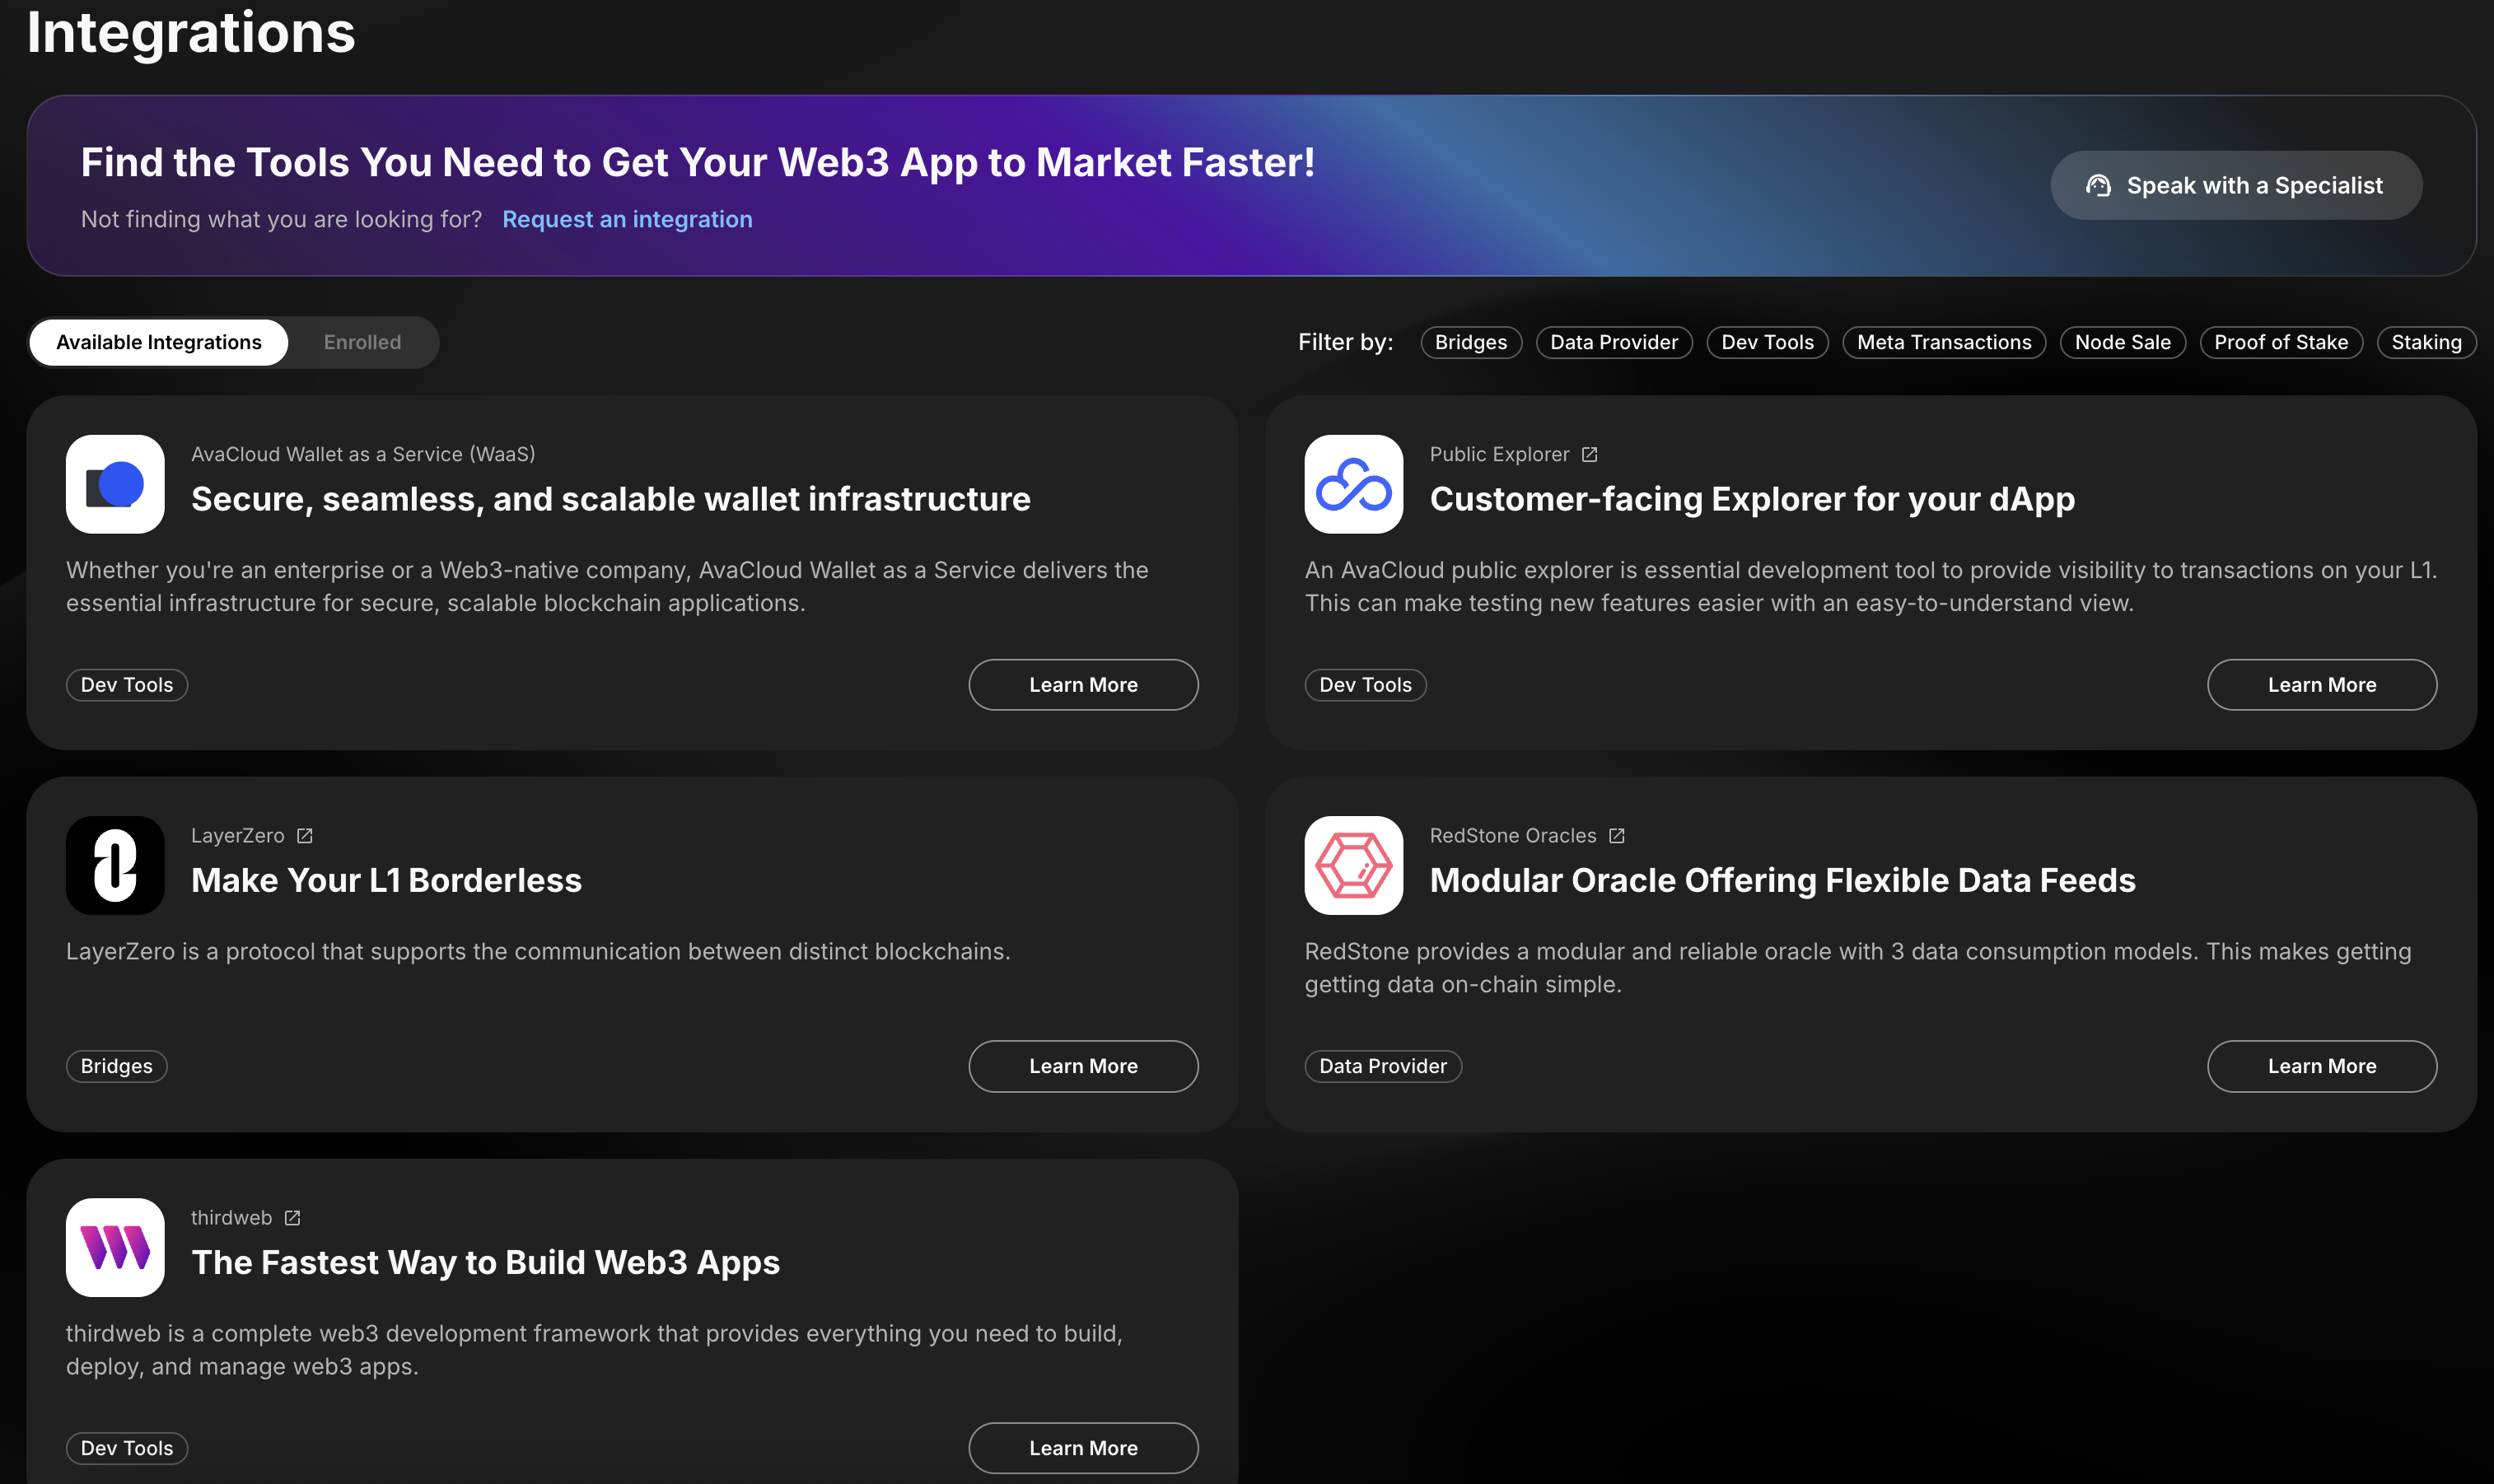
Task: Click the Public Explorer cloud logo icon
Action: tap(1353, 484)
